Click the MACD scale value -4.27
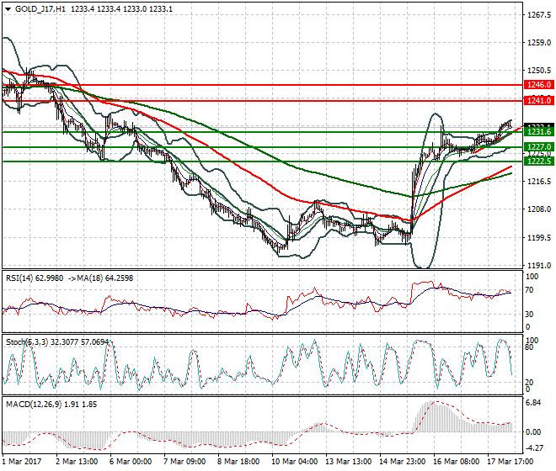 535,448
